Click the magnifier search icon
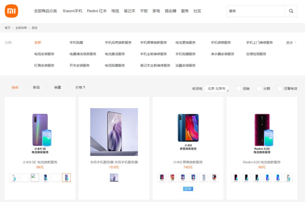This screenshot has height=202, width=305. (291, 11)
